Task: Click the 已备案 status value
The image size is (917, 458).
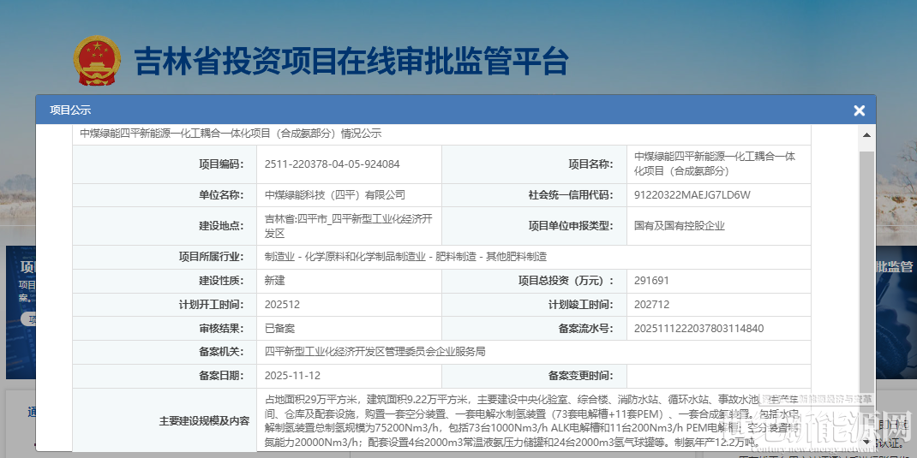Action: (x=279, y=329)
